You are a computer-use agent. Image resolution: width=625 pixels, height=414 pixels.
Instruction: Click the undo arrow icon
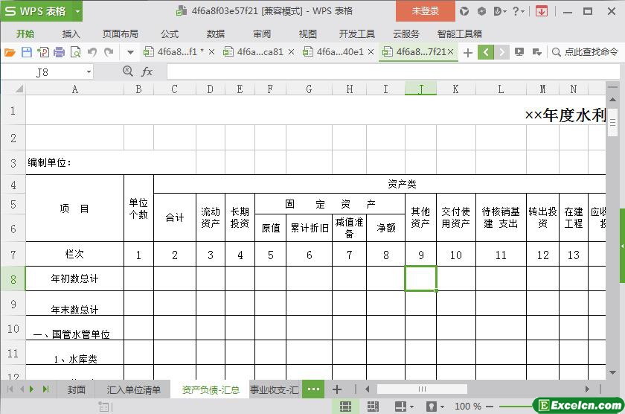coord(92,52)
